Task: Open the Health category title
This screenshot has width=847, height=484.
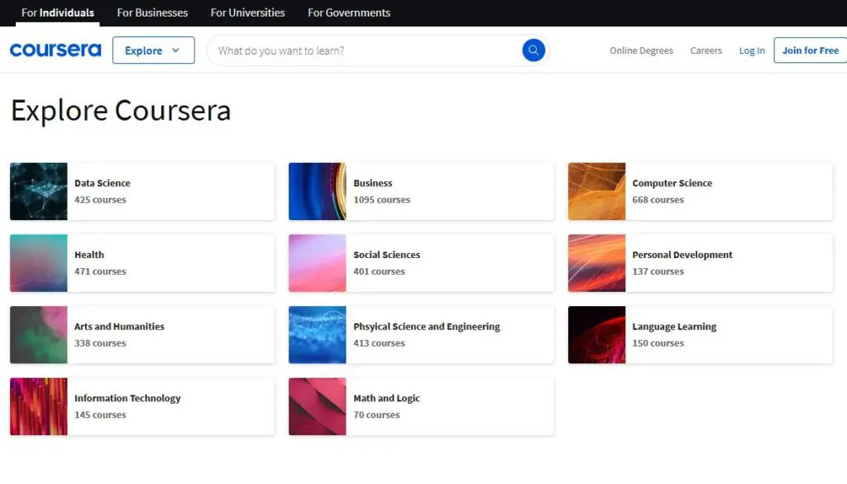Action: pos(89,255)
